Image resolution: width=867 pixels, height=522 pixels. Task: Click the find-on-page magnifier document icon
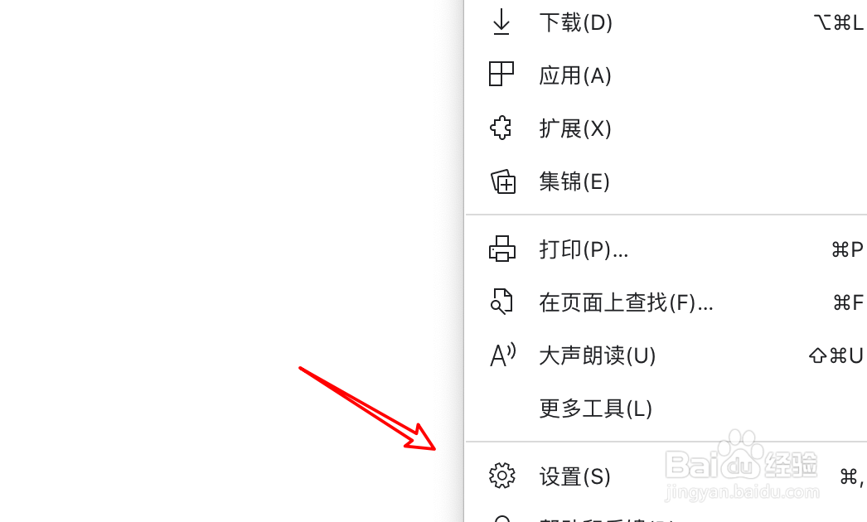click(501, 302)
